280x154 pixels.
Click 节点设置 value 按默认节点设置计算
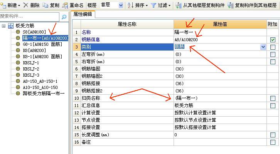(220, 120)
